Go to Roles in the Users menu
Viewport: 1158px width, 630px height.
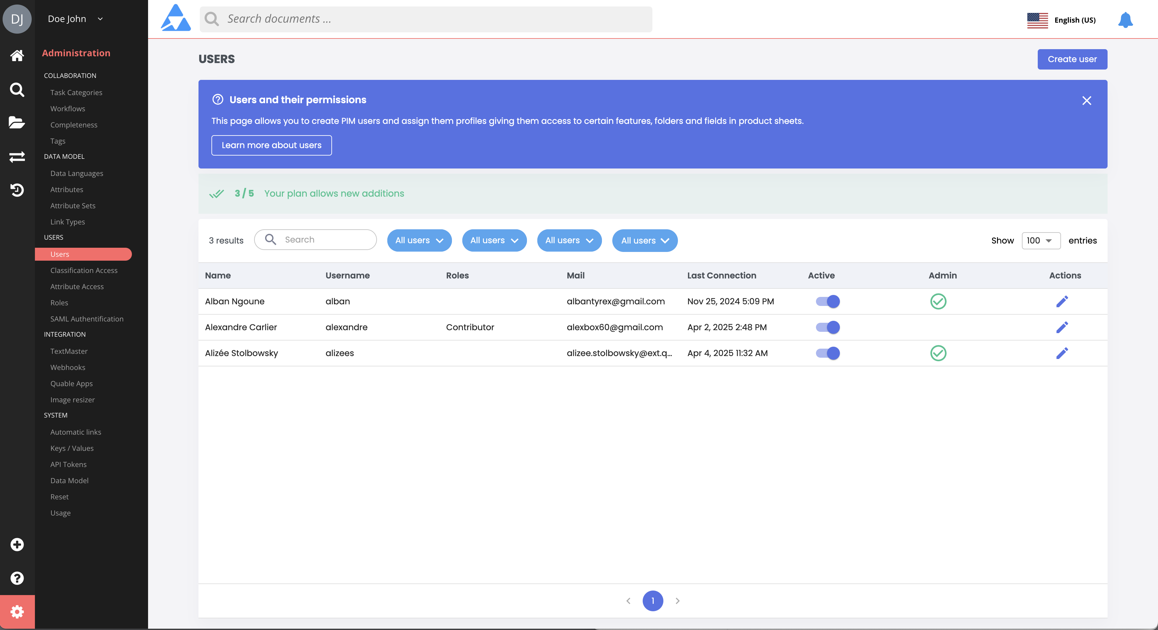point(59,303)
